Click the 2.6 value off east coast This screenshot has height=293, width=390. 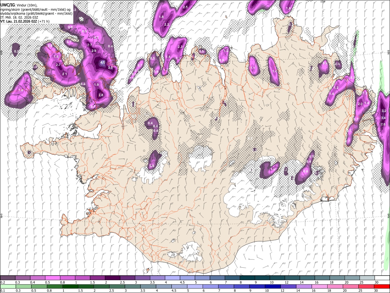(x=383, y=124)
